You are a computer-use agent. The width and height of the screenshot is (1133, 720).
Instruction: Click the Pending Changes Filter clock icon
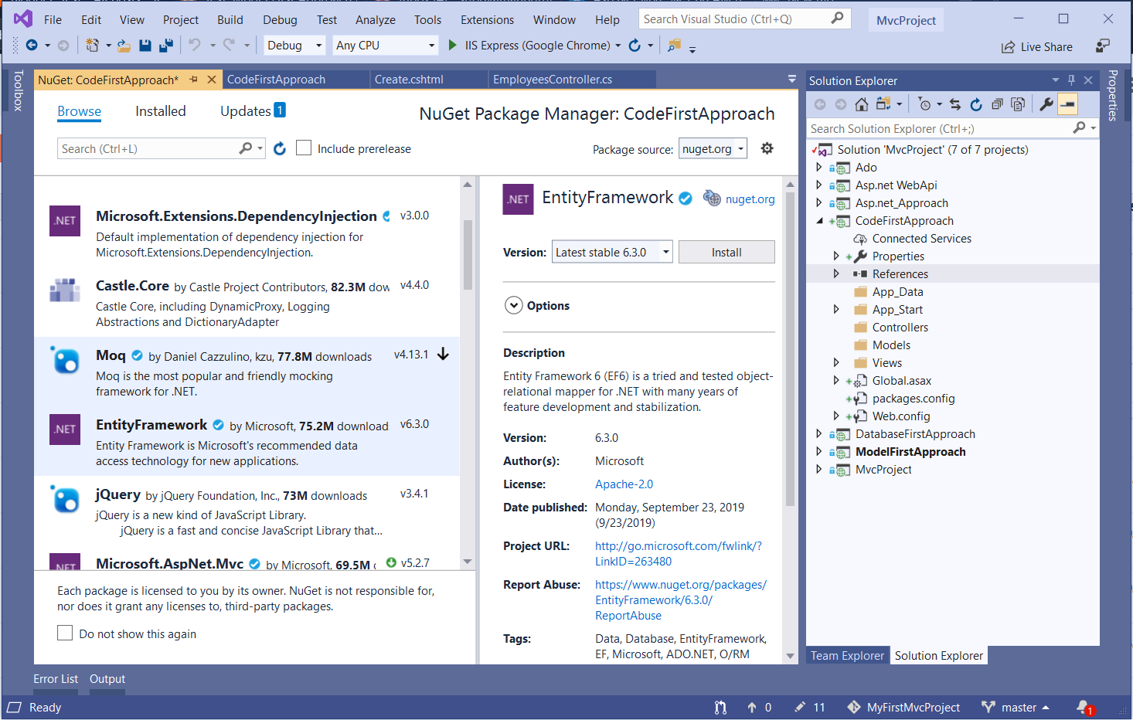point(924,104)
